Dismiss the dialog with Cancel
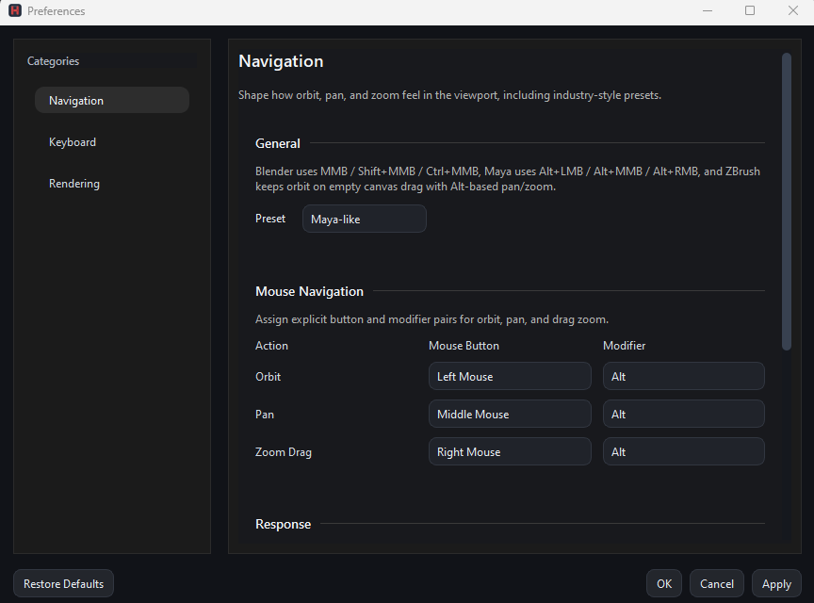This screenshot has width=814, height=603. click(x=716, y=583)
